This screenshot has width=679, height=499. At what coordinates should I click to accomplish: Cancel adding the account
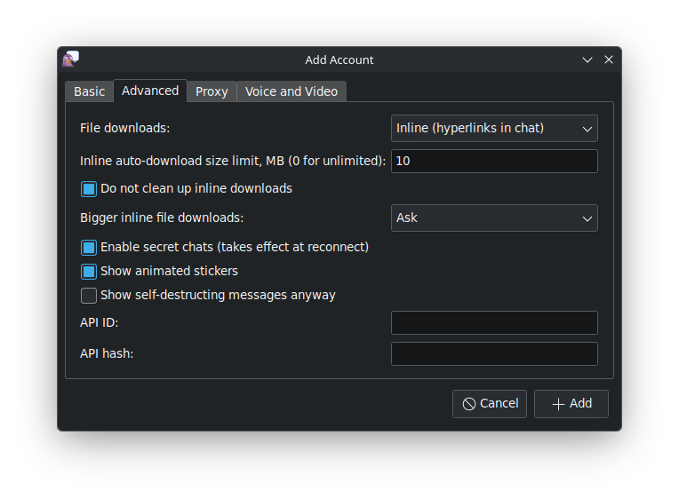click(x=490, y=404)
